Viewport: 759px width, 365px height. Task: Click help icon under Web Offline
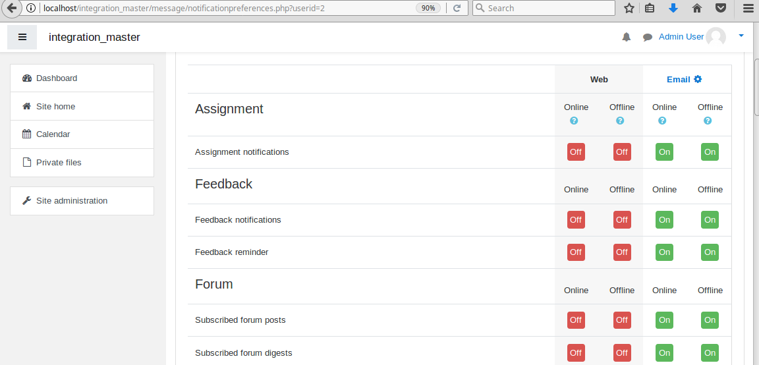click(x=620, y=121)
